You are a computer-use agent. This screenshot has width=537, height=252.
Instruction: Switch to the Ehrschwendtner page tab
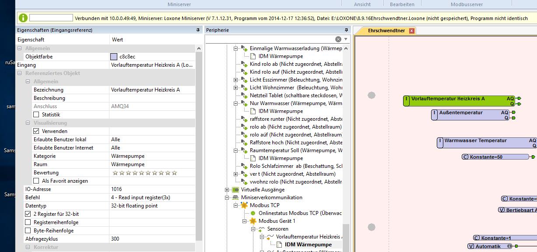pos(386,31)
